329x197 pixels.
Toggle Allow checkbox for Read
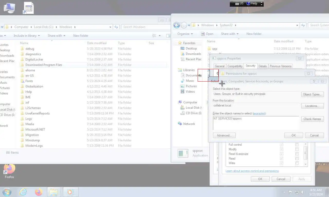pos(281,159)
